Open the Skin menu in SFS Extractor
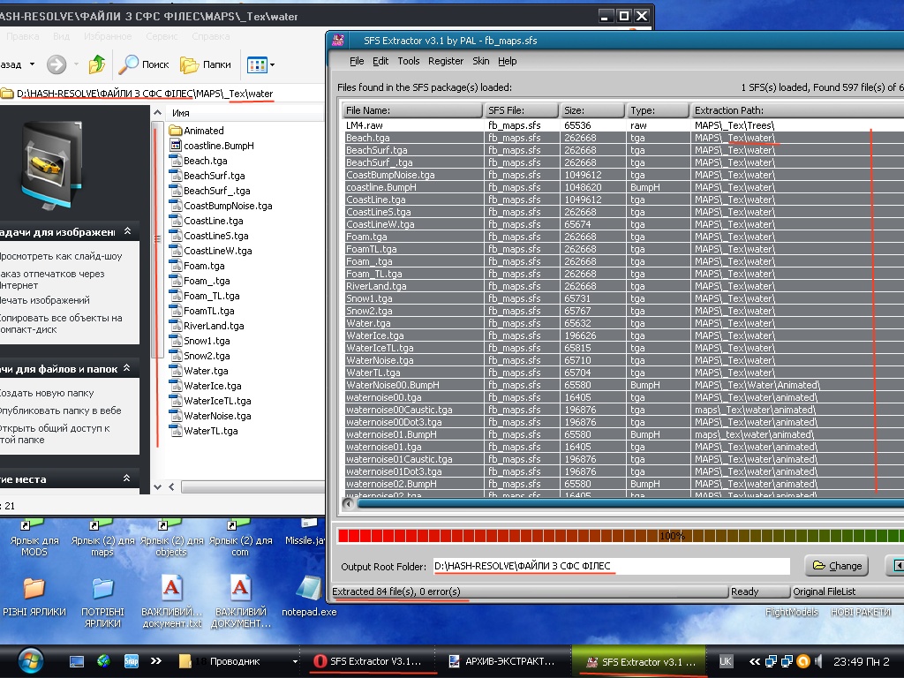This screenshot has height=678, width=904. coord(480,61)
